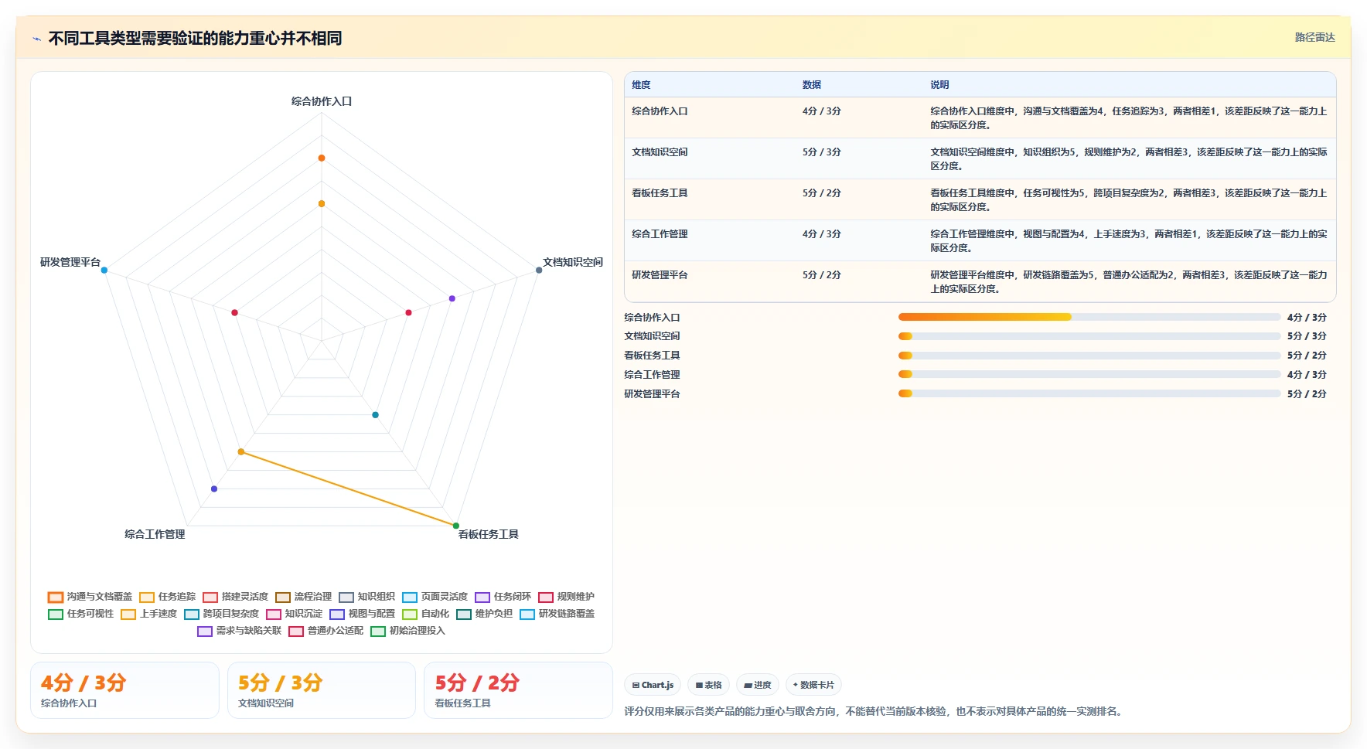Click the 说明 table column header

939,85
